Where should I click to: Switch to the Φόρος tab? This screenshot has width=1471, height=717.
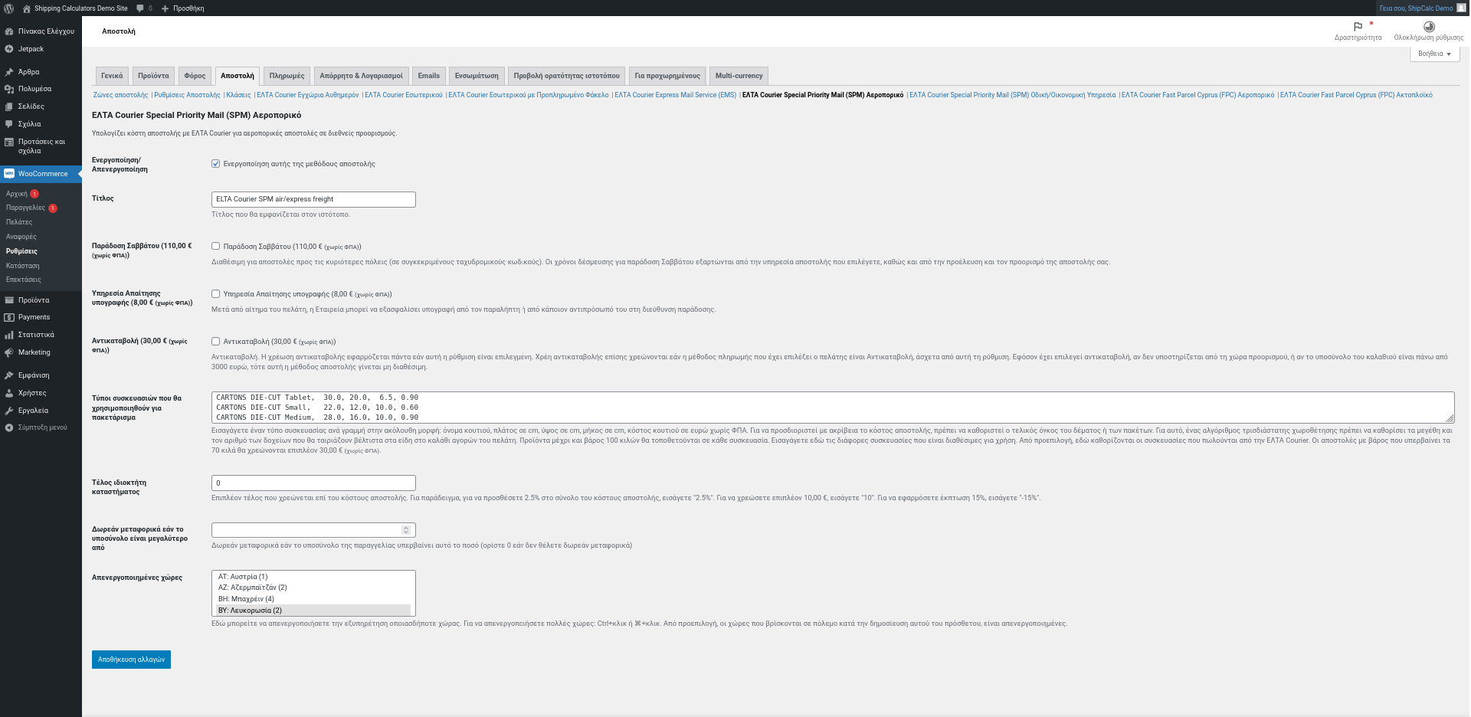195,76
